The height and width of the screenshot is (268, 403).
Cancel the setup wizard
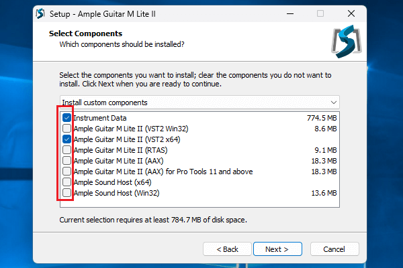(x=334, y=249)
